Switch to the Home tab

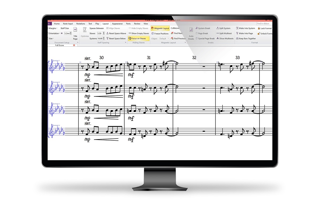click(x=57, y=24)
